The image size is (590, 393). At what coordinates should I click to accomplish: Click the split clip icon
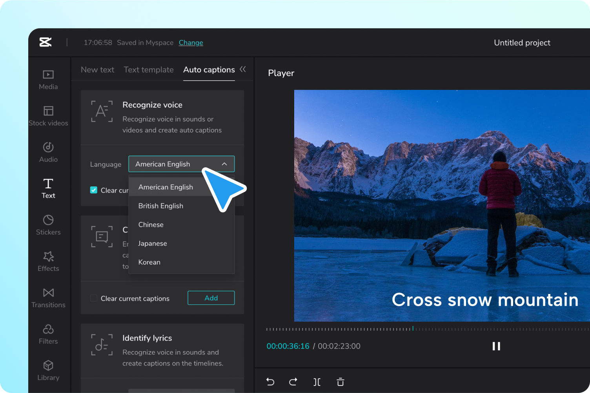(x=317, y=382)
